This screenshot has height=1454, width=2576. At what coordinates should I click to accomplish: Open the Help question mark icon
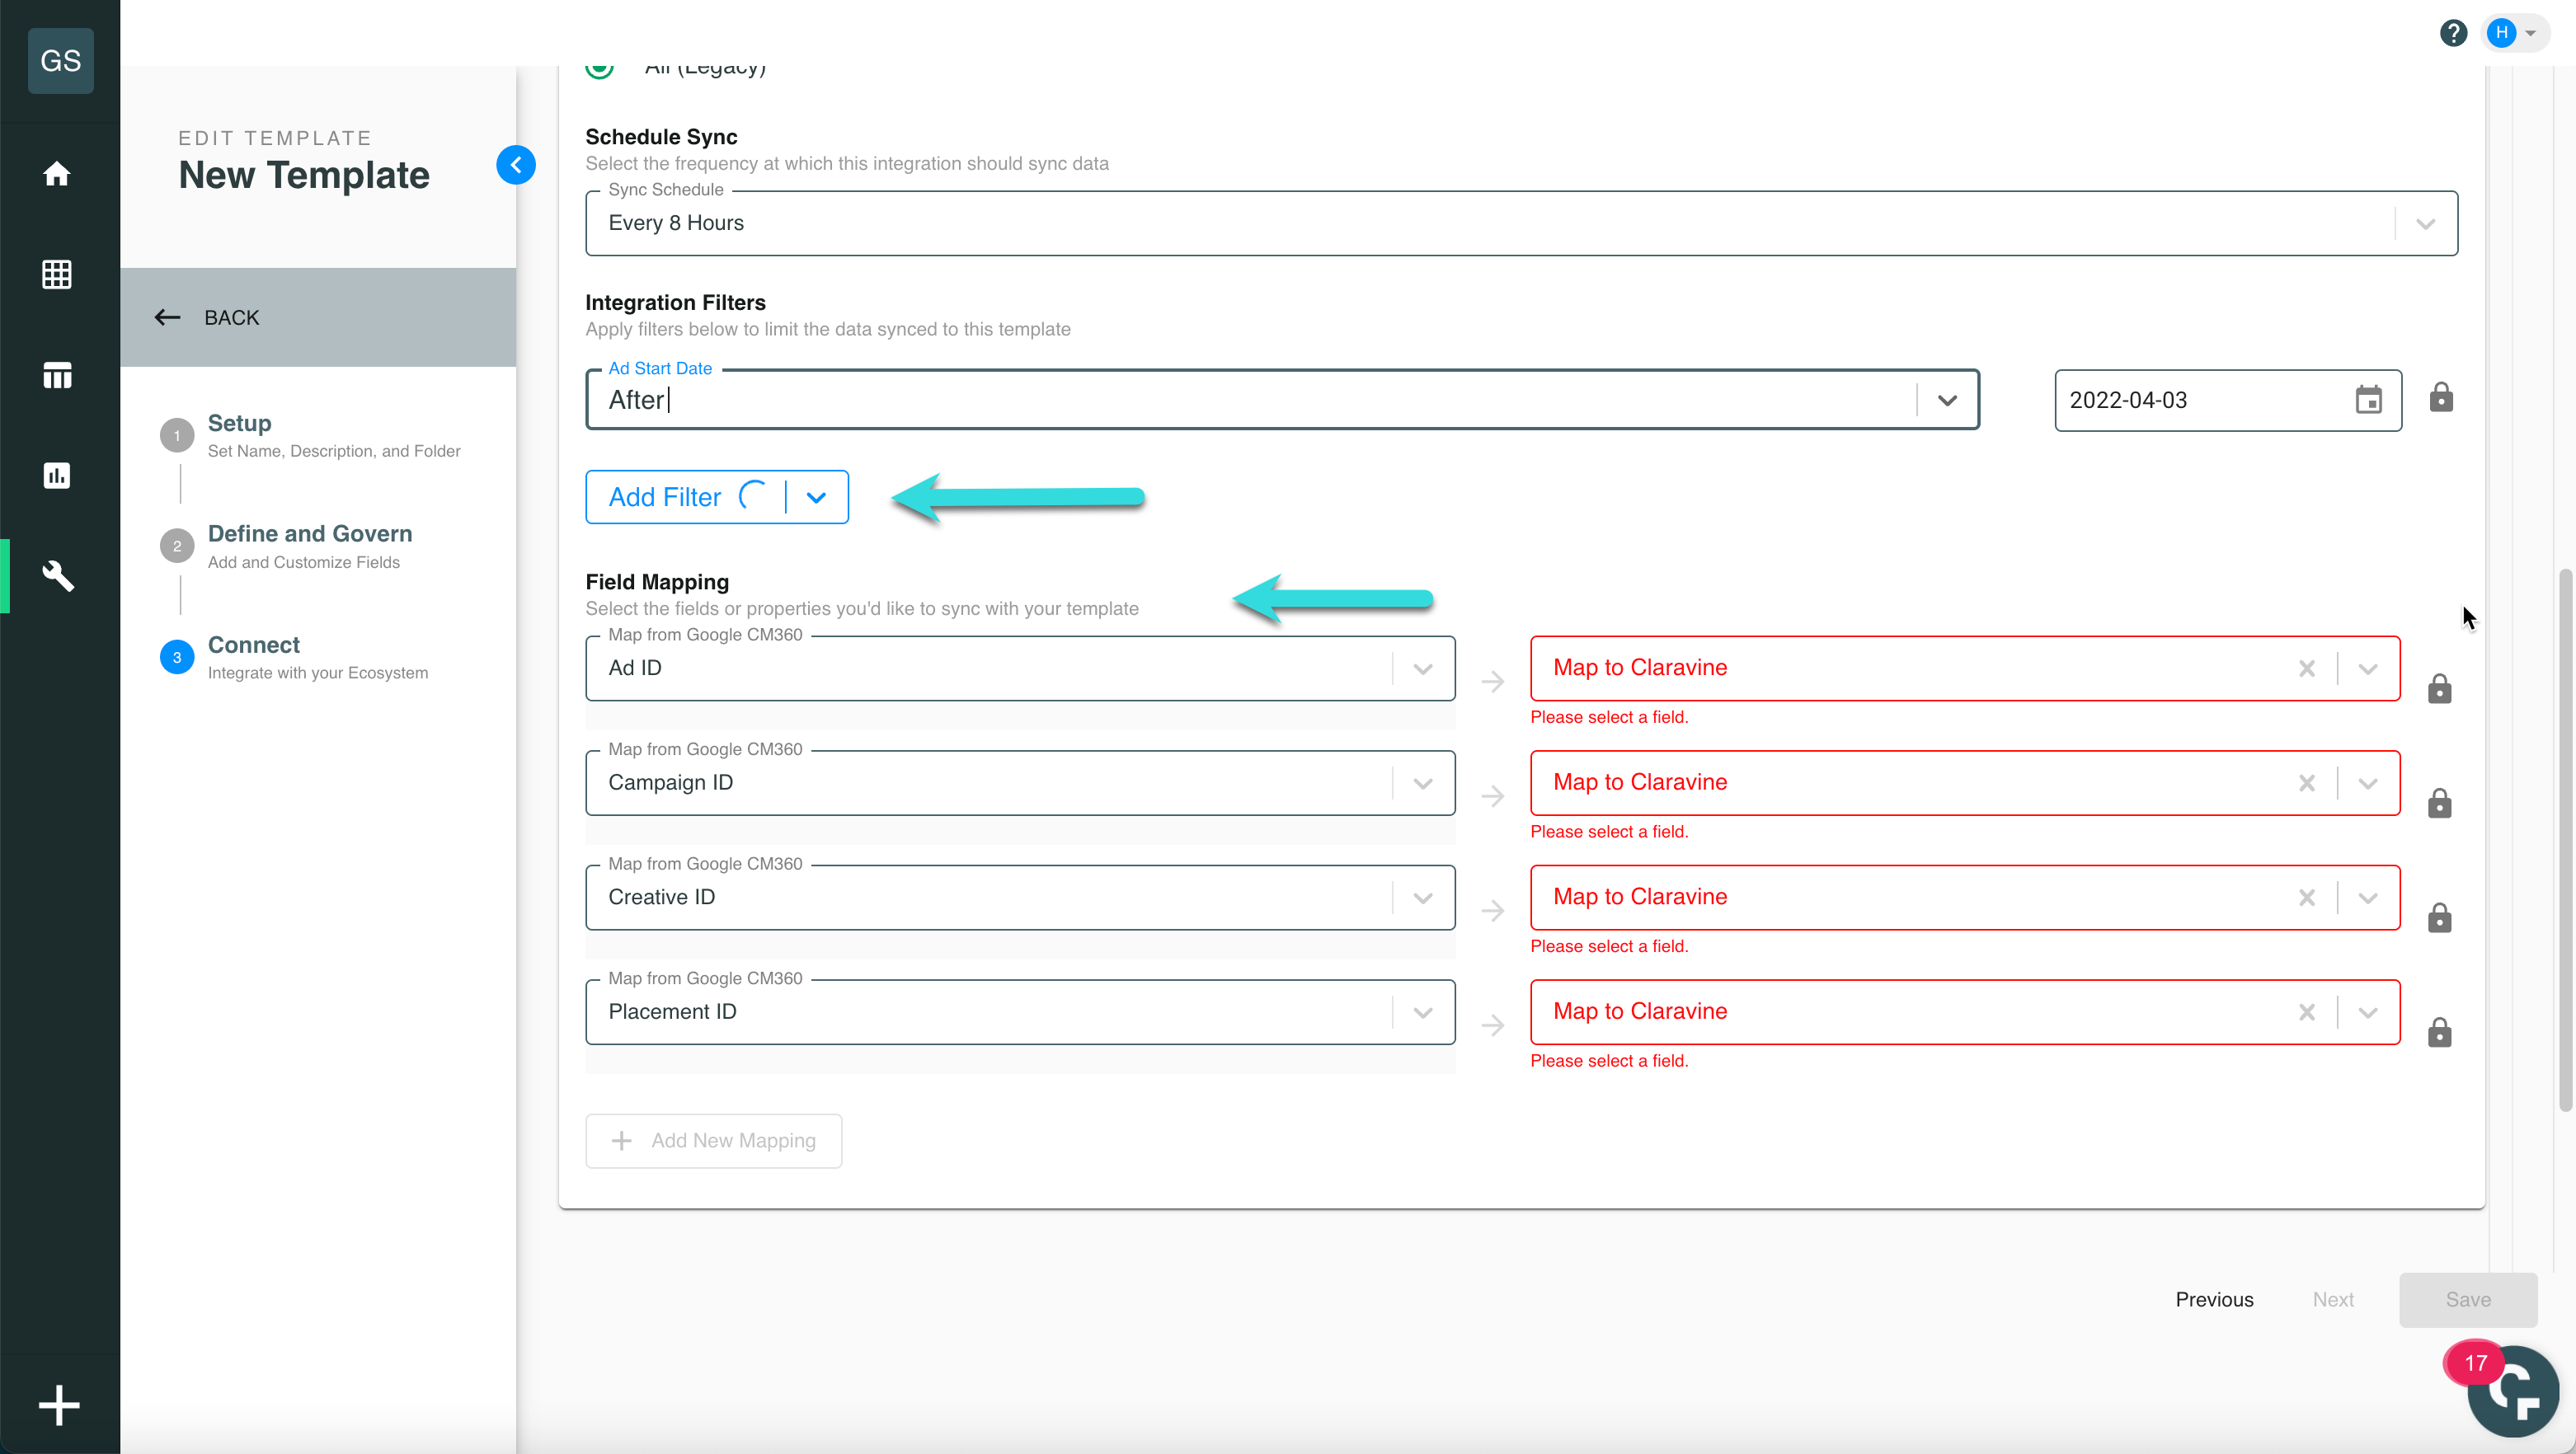[2453, 32]
